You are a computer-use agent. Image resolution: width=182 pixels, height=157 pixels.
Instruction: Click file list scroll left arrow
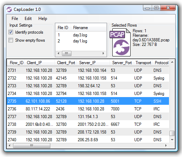coord(58,53)
